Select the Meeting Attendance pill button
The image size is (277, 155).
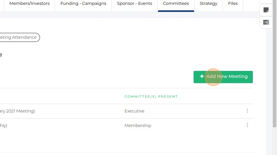(x=19, y=37)
